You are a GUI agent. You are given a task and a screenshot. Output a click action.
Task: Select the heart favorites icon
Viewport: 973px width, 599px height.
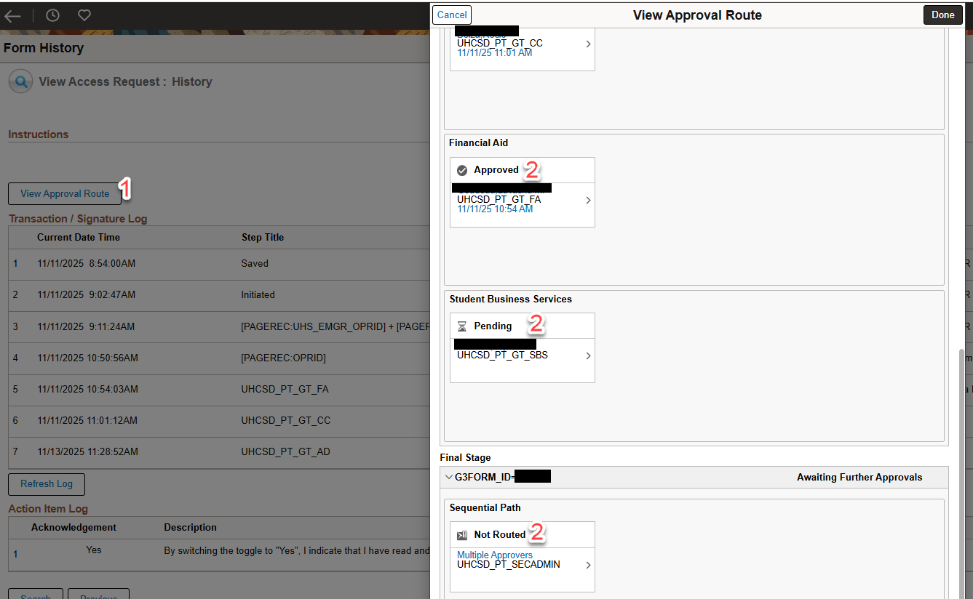click(x=84, y=15)
